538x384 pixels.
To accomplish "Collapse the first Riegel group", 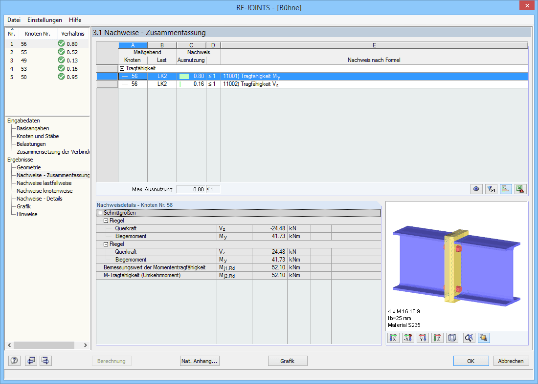I will [x=106, y=221].
